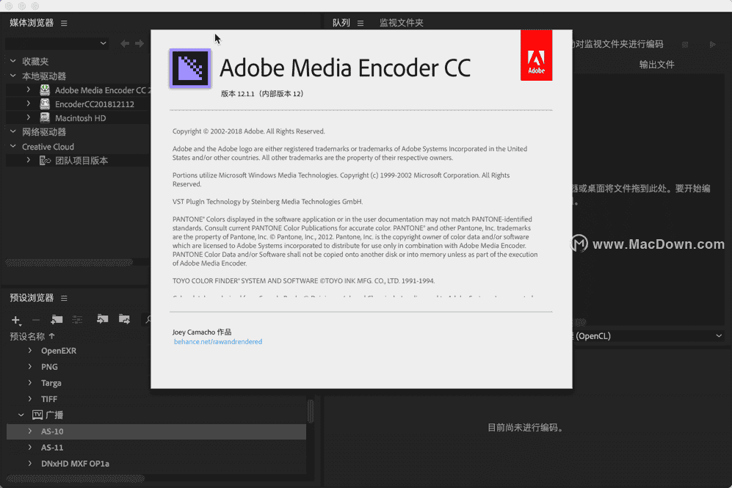The height and width of the screenshot is (488, 732).
Task: Click the Adobe logo in About dialog
Action: [536, 55]
